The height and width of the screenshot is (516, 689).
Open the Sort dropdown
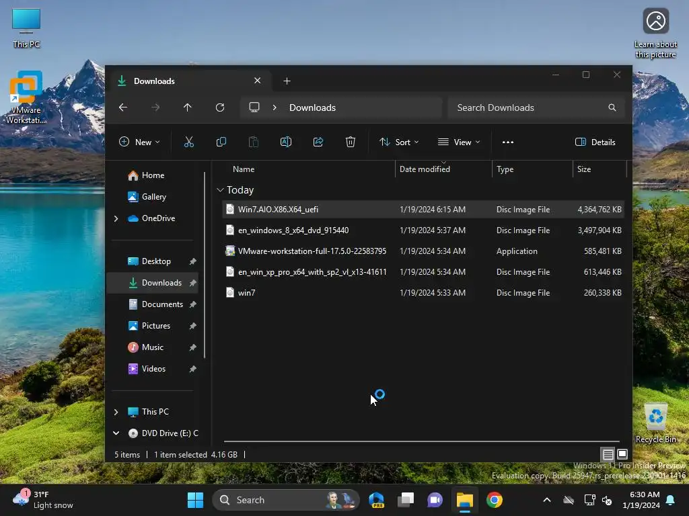399,142
